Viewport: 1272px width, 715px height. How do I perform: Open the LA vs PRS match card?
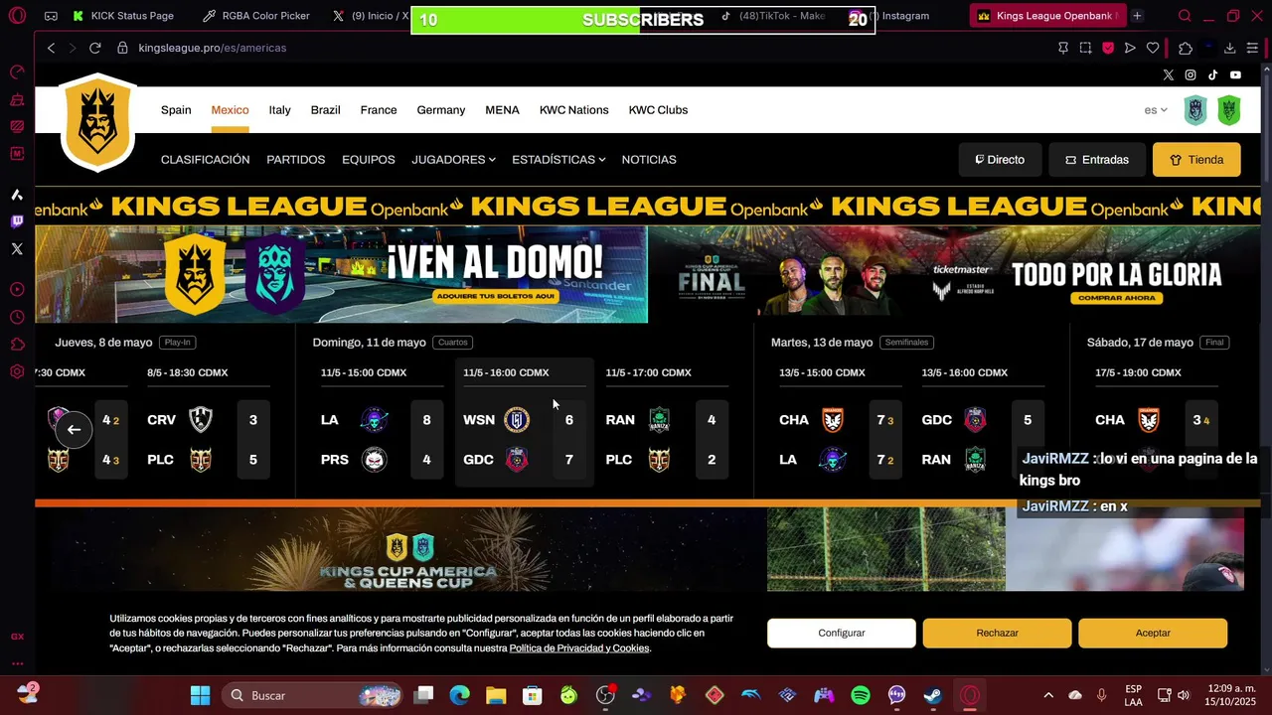point(381,423)
